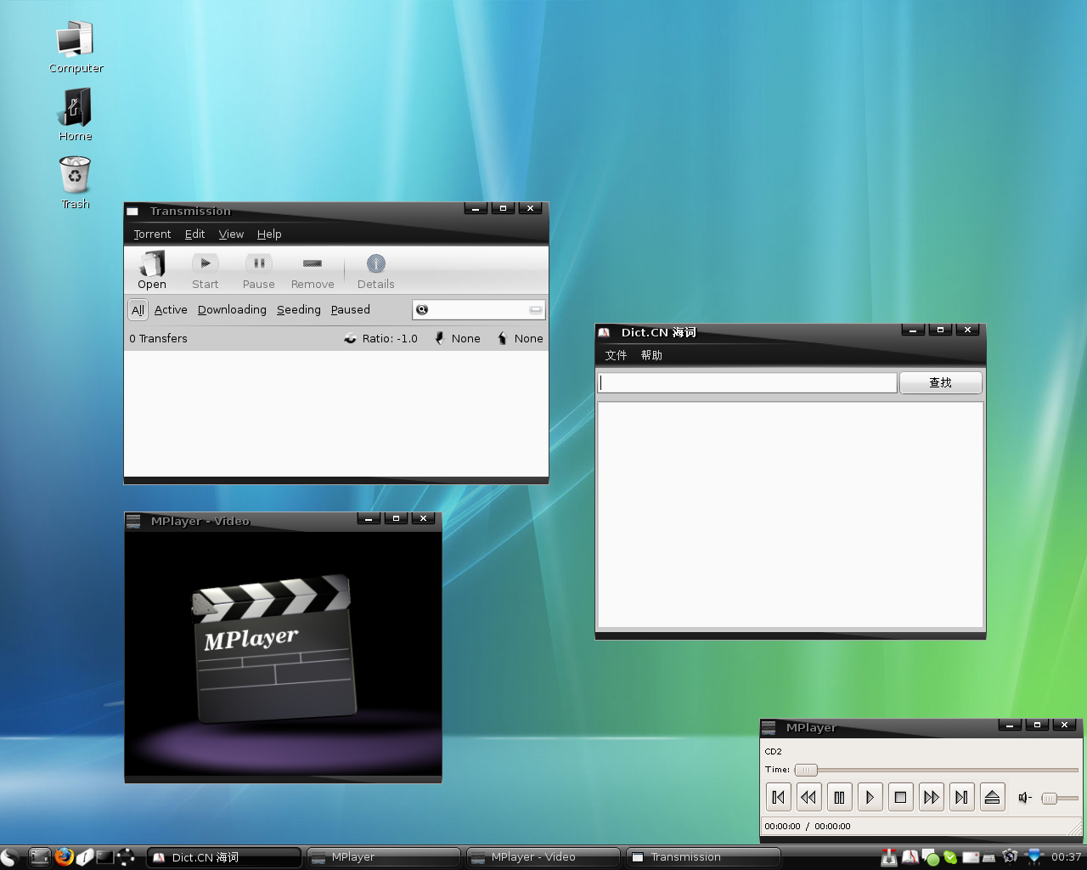
Task: Open the 帮助 menu in Dict.CN
Action: [x=651, y=355]
